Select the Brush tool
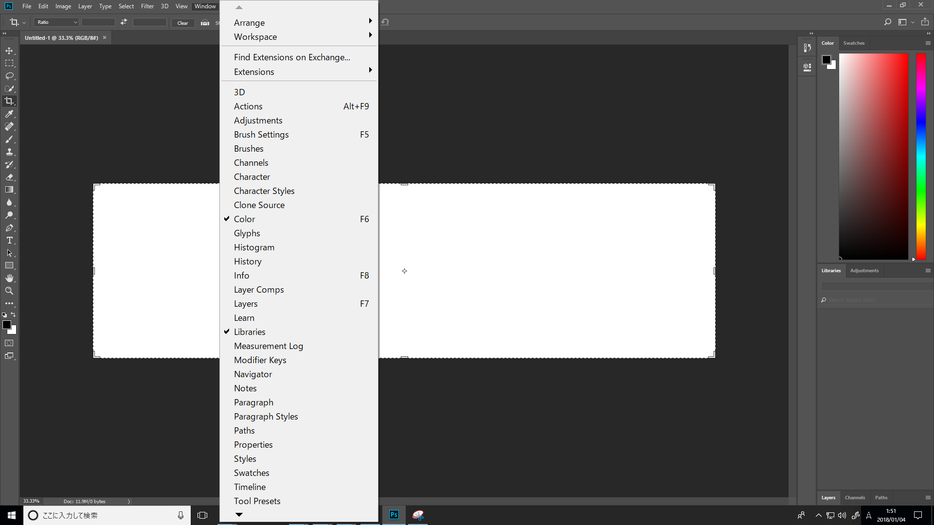 click(x=9, y=139)
